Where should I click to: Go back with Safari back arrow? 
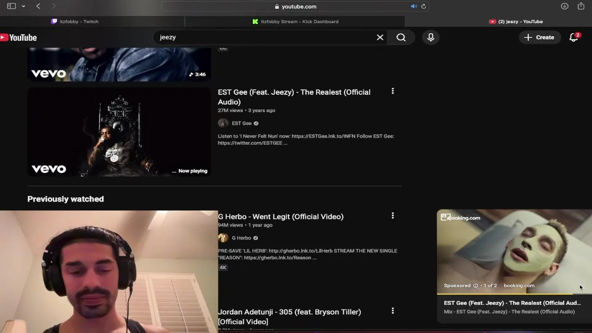38,6
